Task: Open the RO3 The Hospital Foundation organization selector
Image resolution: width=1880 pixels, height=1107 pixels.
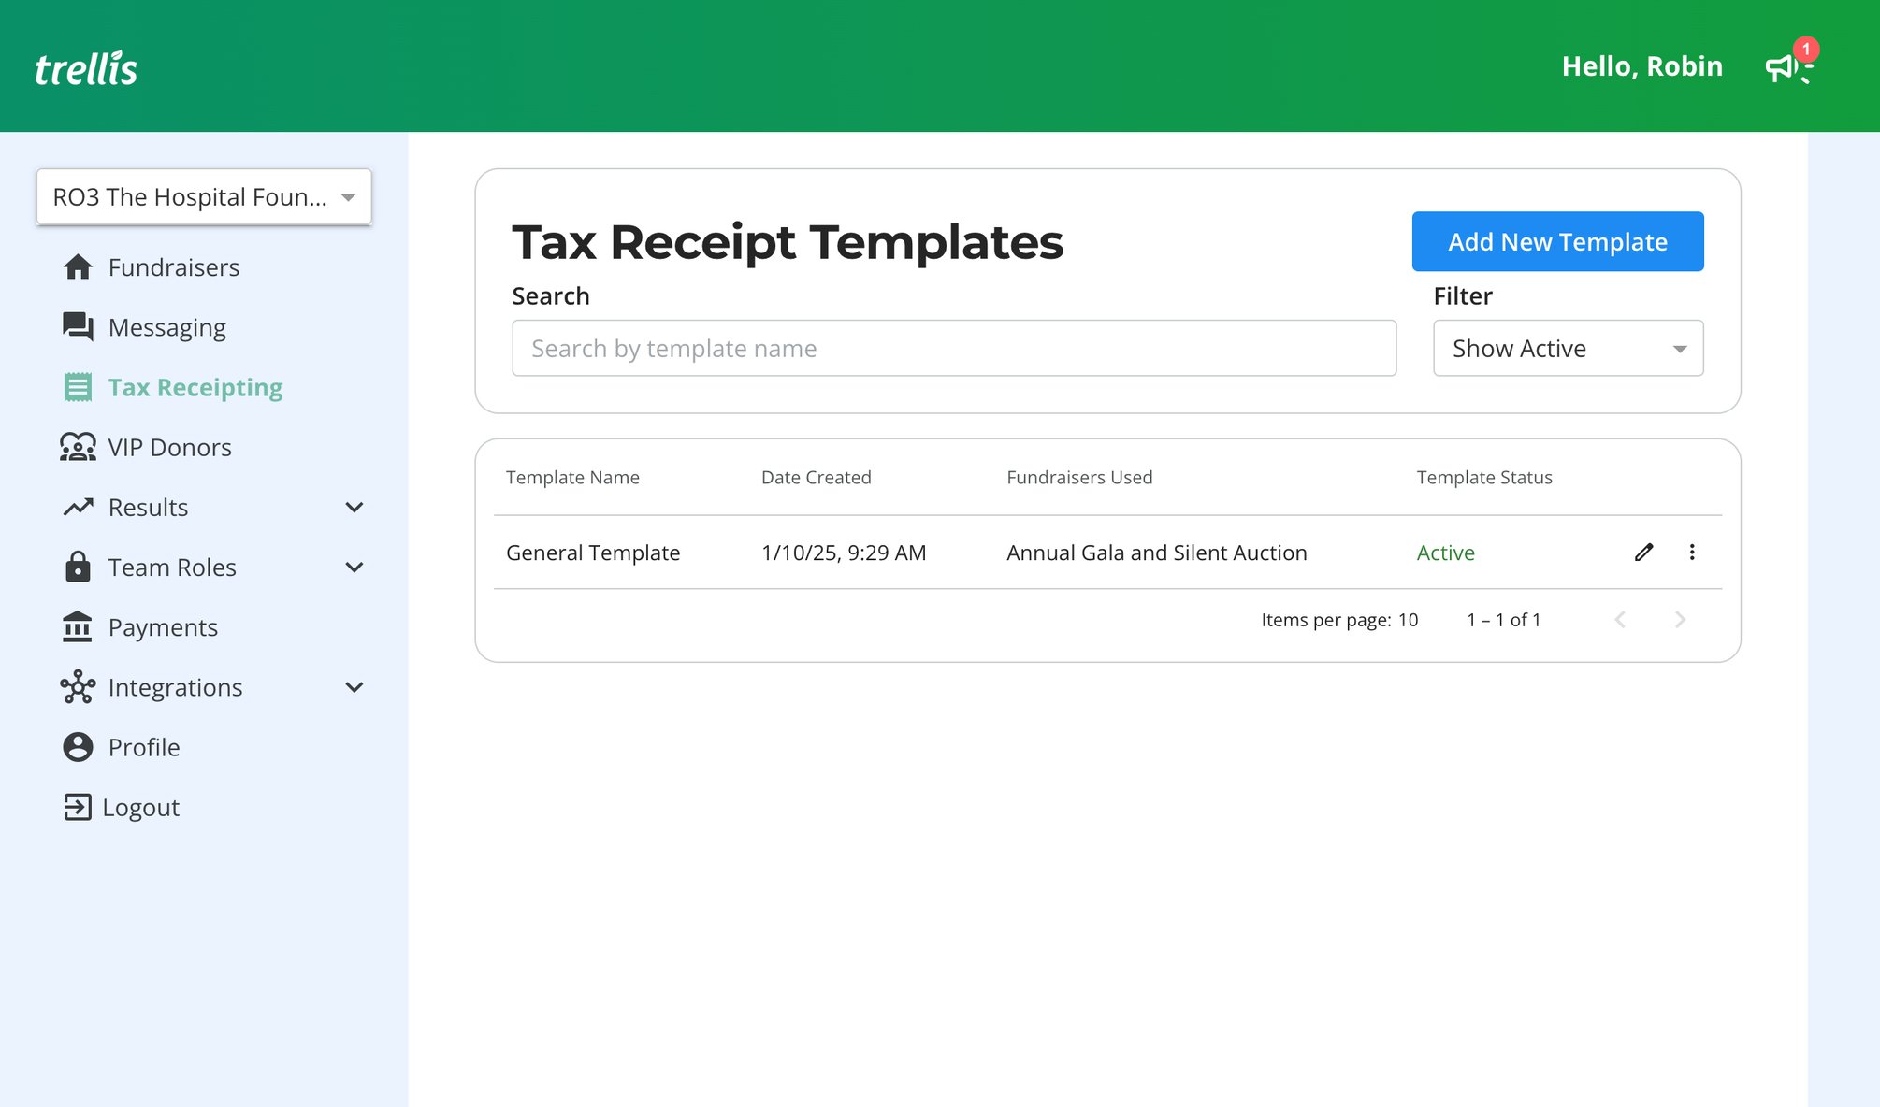Action: coord(204,196)
